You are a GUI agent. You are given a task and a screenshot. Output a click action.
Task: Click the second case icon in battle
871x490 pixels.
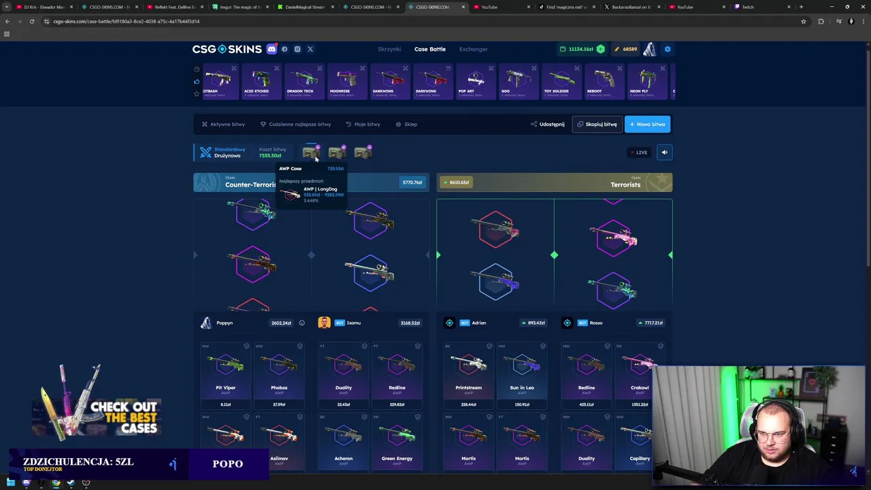337,152
